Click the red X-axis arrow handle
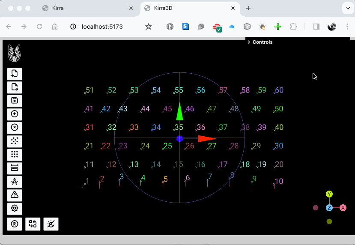355x245 pixels. point(207,139)
